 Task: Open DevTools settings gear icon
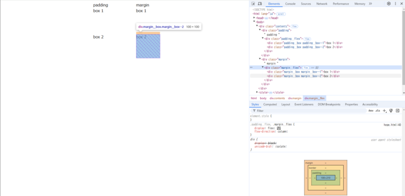click(389, 4)
